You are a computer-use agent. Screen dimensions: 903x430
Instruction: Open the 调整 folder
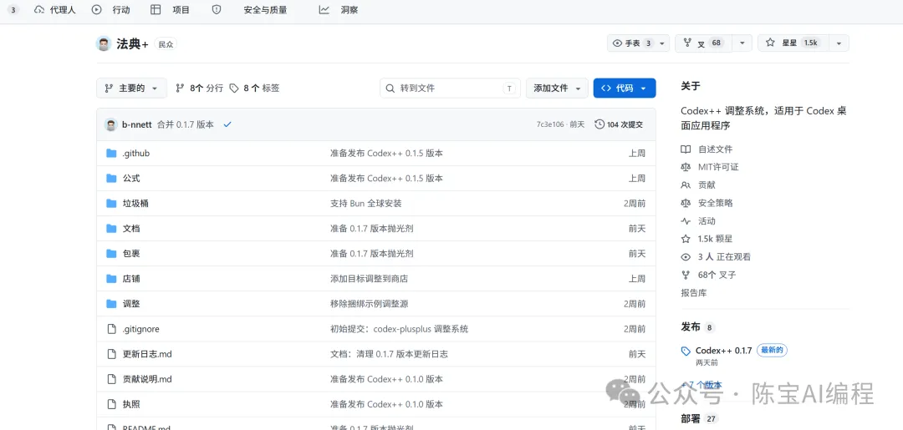[131, 304]
